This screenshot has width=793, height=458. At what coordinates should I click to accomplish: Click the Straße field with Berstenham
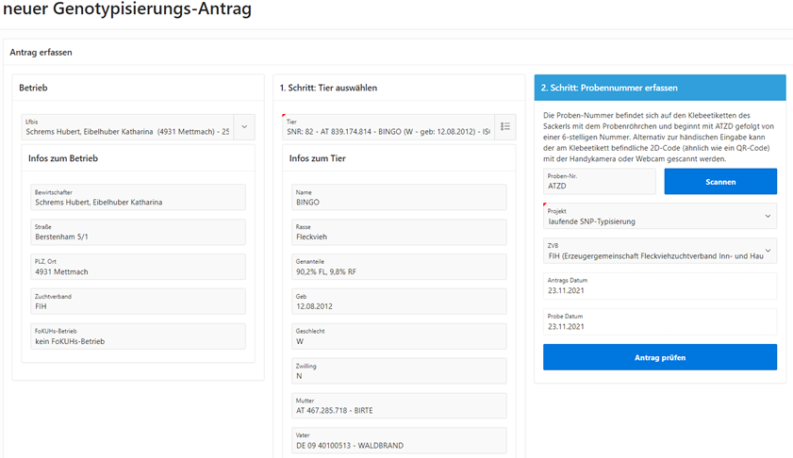tap(138, 232)
